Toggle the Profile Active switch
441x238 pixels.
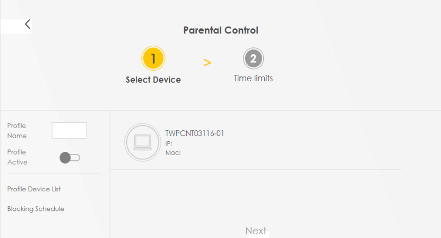coord(70,157)
